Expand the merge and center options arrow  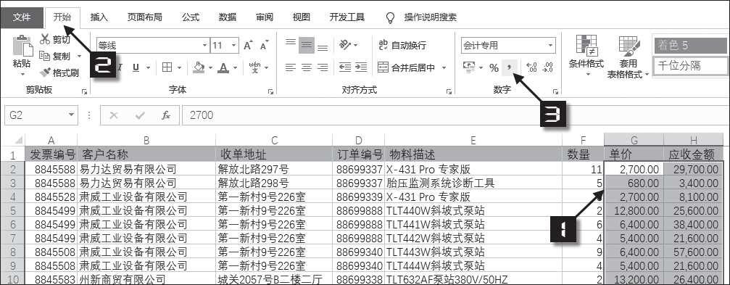tap(444, 68)
